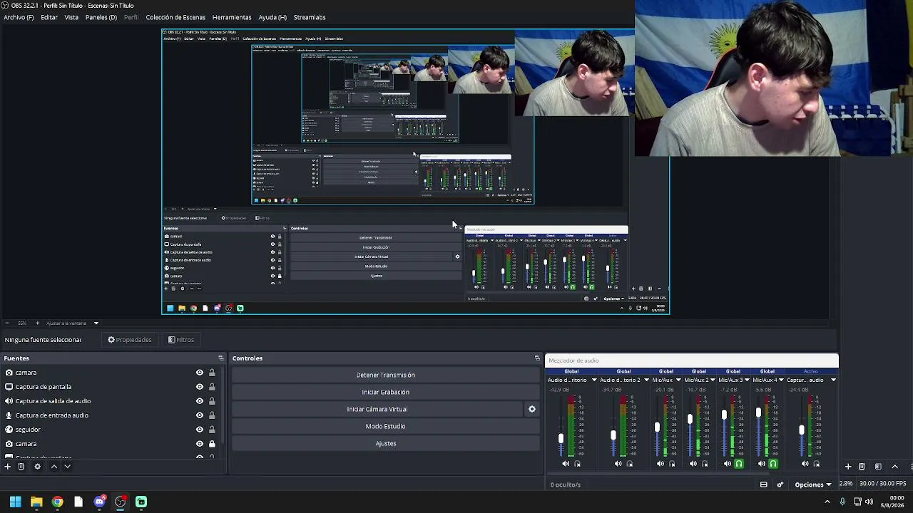The height and width of the screenshot is (513, 913).
Task: Hide the Captura de pantalla source
Action: click(x=200, y=387)
